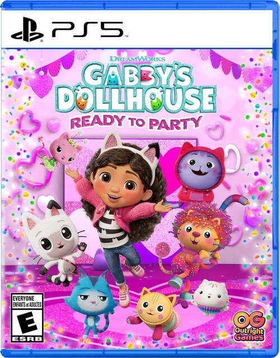Click the PlayStation logo icon
The height and width of the screenshot is (358, 280).
point(27,30)
